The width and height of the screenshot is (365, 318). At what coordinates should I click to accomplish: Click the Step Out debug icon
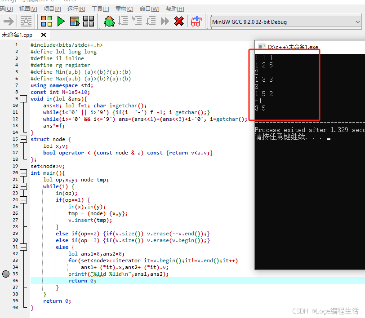tap(151, 21)
